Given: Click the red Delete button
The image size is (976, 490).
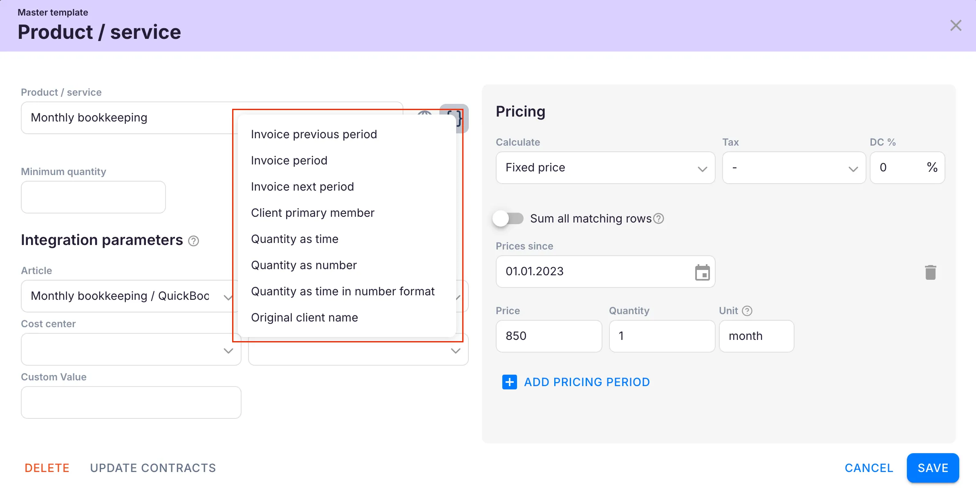Looking at the screenshot, I should [x=47, y=468].
